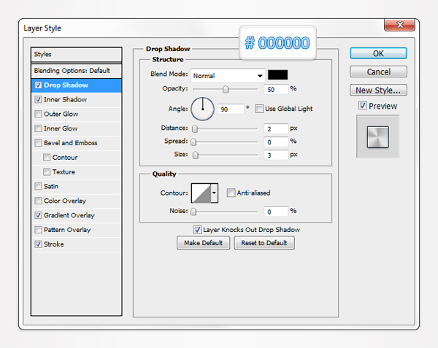
Task: Enable the Anti-aliased option
Action: (231, 193)
